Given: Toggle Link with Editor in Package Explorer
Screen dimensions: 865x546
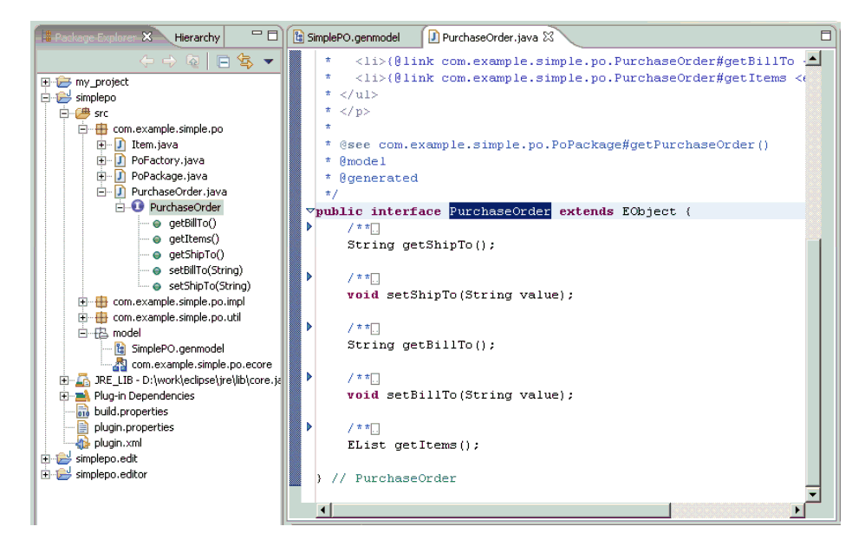Looking at the screenshot, I should tap(244, 62).
